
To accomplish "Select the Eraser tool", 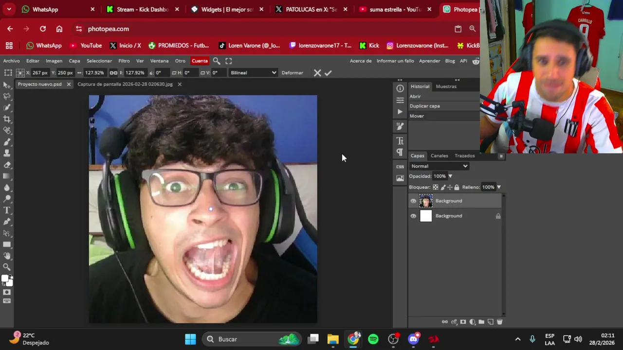I will coord(7,165).
